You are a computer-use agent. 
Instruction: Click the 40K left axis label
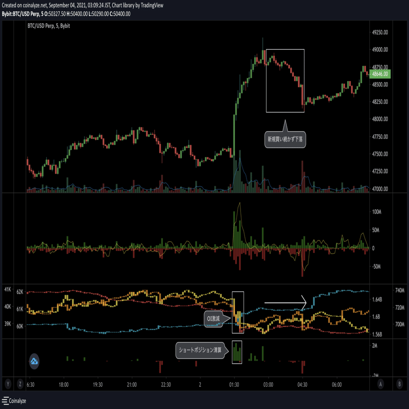[x=8, y=306]
